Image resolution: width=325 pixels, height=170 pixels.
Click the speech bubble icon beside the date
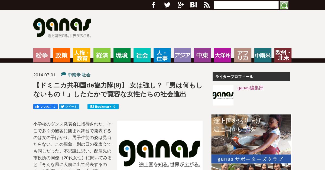[64, 74]
